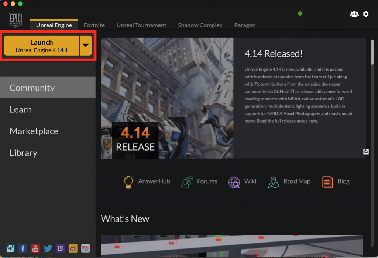Open the Blog document icon
378x258 pixels.
coord(327,182)
